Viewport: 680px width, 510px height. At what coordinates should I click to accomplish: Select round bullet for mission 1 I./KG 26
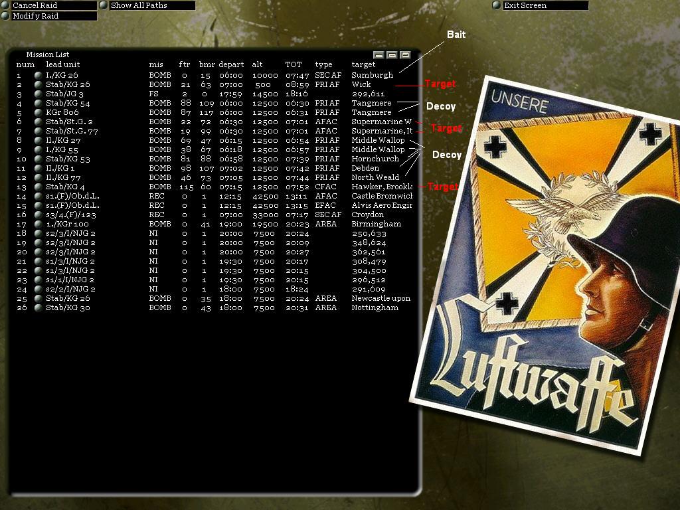tap(38, 75)
